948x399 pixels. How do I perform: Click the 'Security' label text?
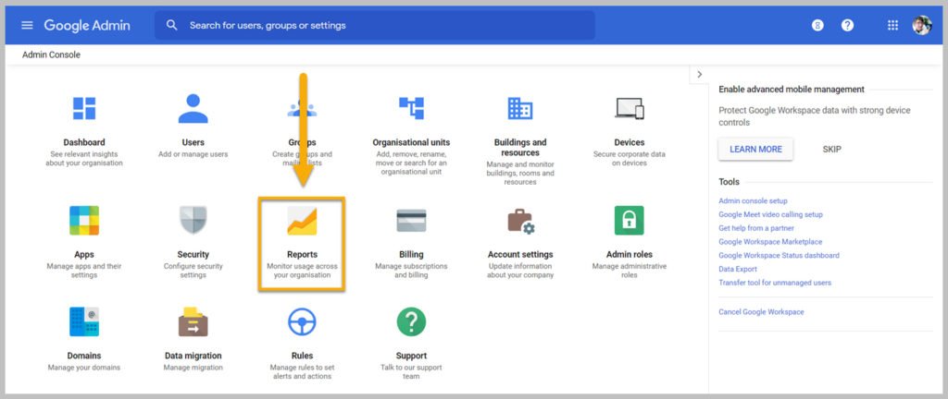coord(193,255)
